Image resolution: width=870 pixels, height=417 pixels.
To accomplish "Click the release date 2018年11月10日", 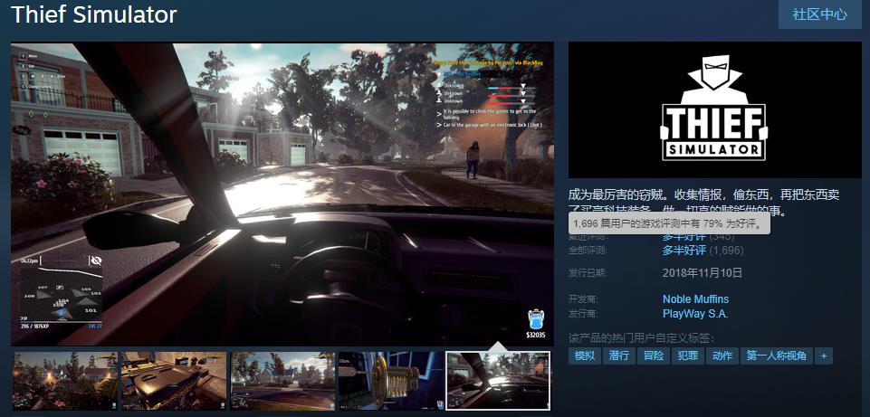I will coord(702,273).
